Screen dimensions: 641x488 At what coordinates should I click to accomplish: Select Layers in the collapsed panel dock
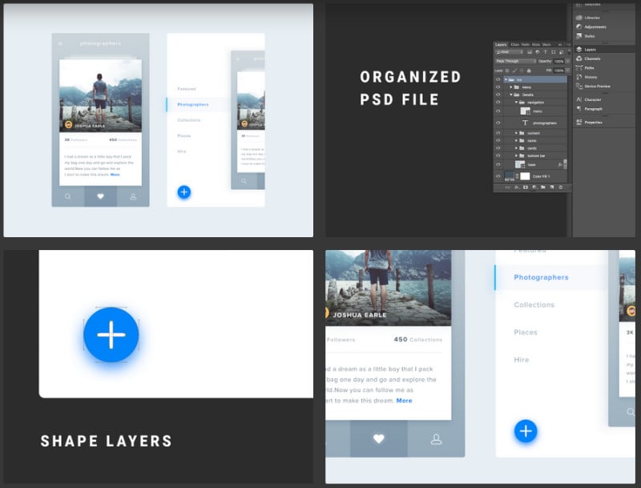(586, 50)
